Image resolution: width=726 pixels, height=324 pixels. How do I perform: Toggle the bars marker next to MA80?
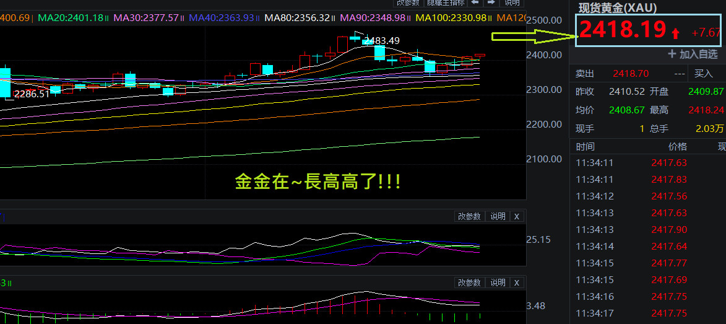pyautogui.click(x=333, y=18)
